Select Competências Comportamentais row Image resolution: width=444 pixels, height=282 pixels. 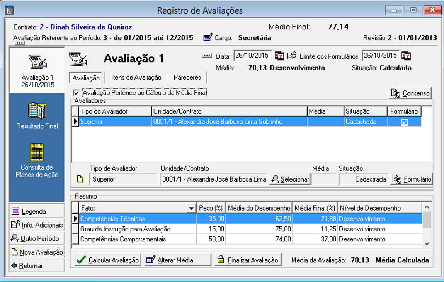click(x=123, y=239)
